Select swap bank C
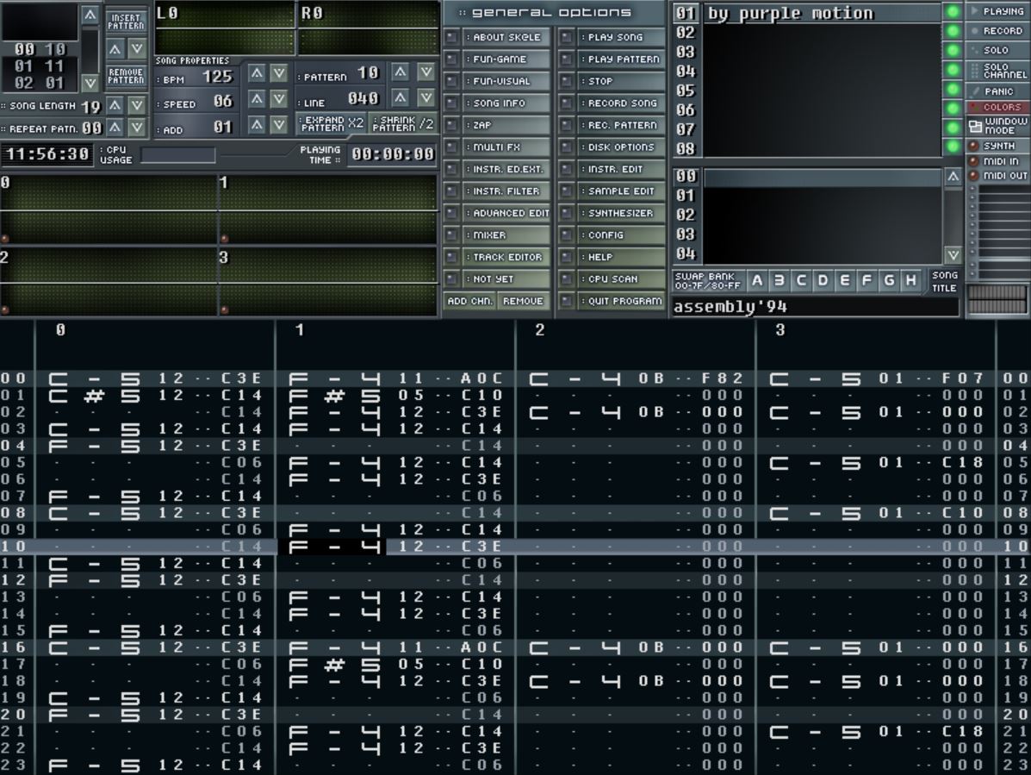 tap(801, 280)
